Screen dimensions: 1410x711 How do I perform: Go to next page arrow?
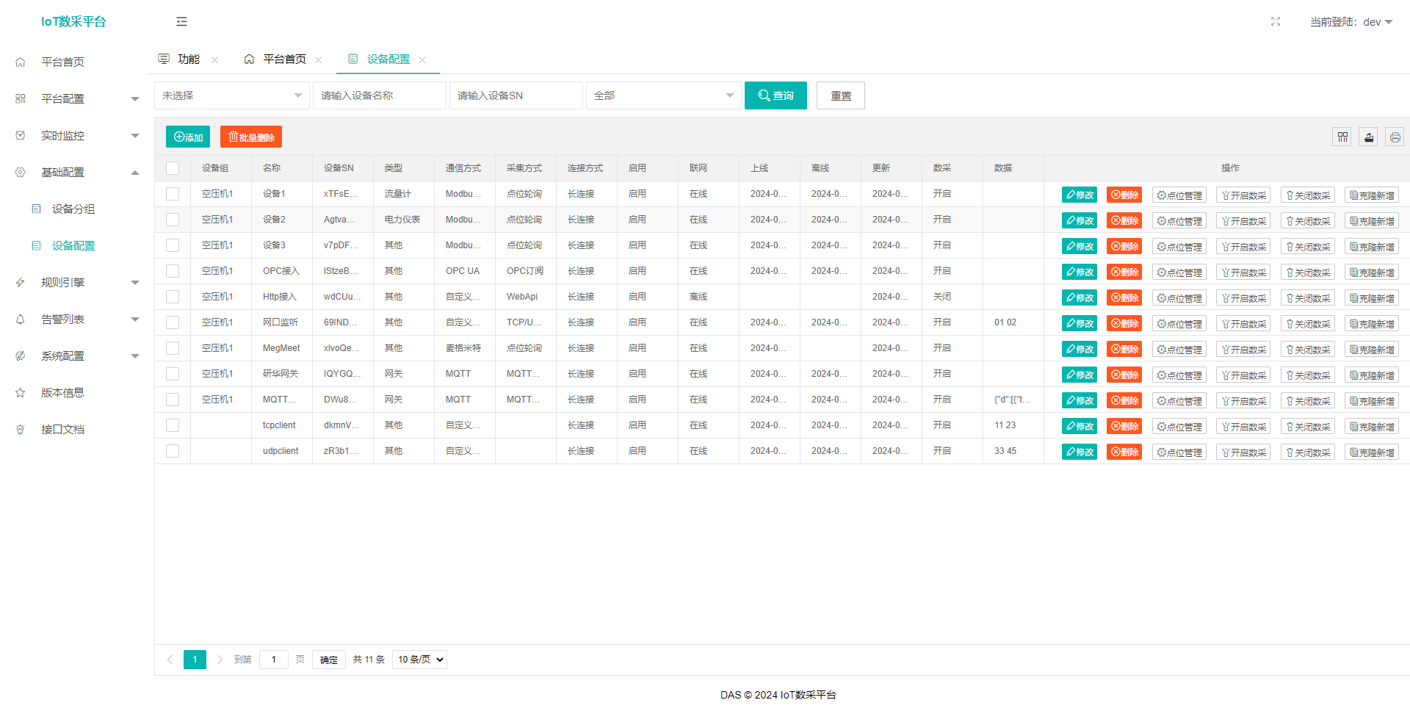220,660
